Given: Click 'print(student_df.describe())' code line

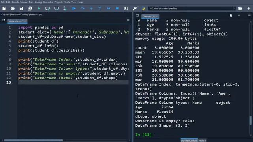Looking at the screenshot, I should tap(51, 50).
